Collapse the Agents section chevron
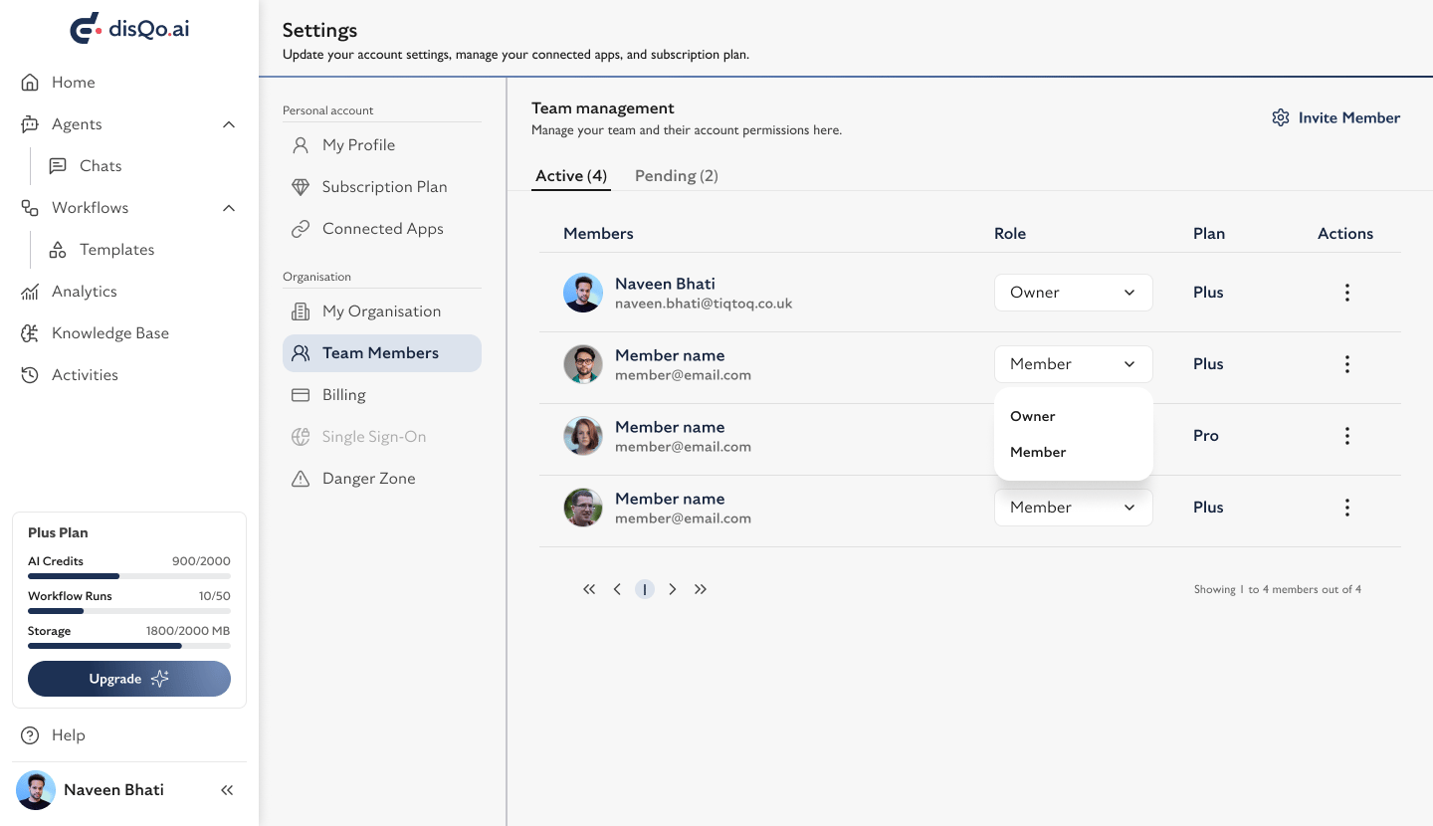This screenshot has width=1433, height=826. click(229, 124)
